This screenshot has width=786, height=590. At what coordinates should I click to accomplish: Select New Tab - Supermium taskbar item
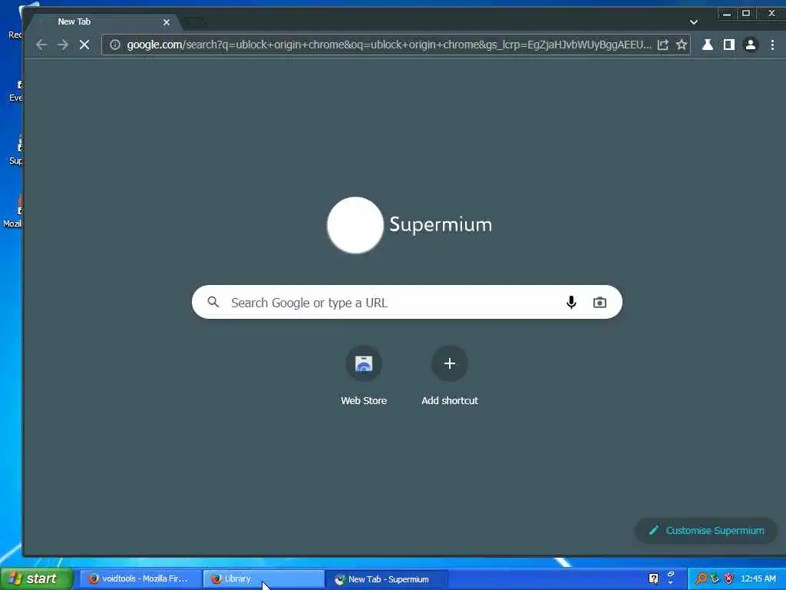pos(387,579)
